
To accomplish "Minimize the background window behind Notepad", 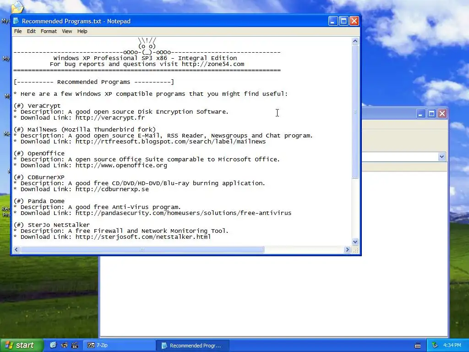I will pos(420,114).
